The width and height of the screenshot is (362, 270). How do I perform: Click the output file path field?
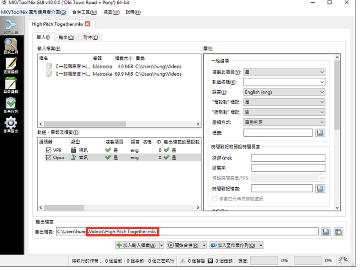[187, 232]
